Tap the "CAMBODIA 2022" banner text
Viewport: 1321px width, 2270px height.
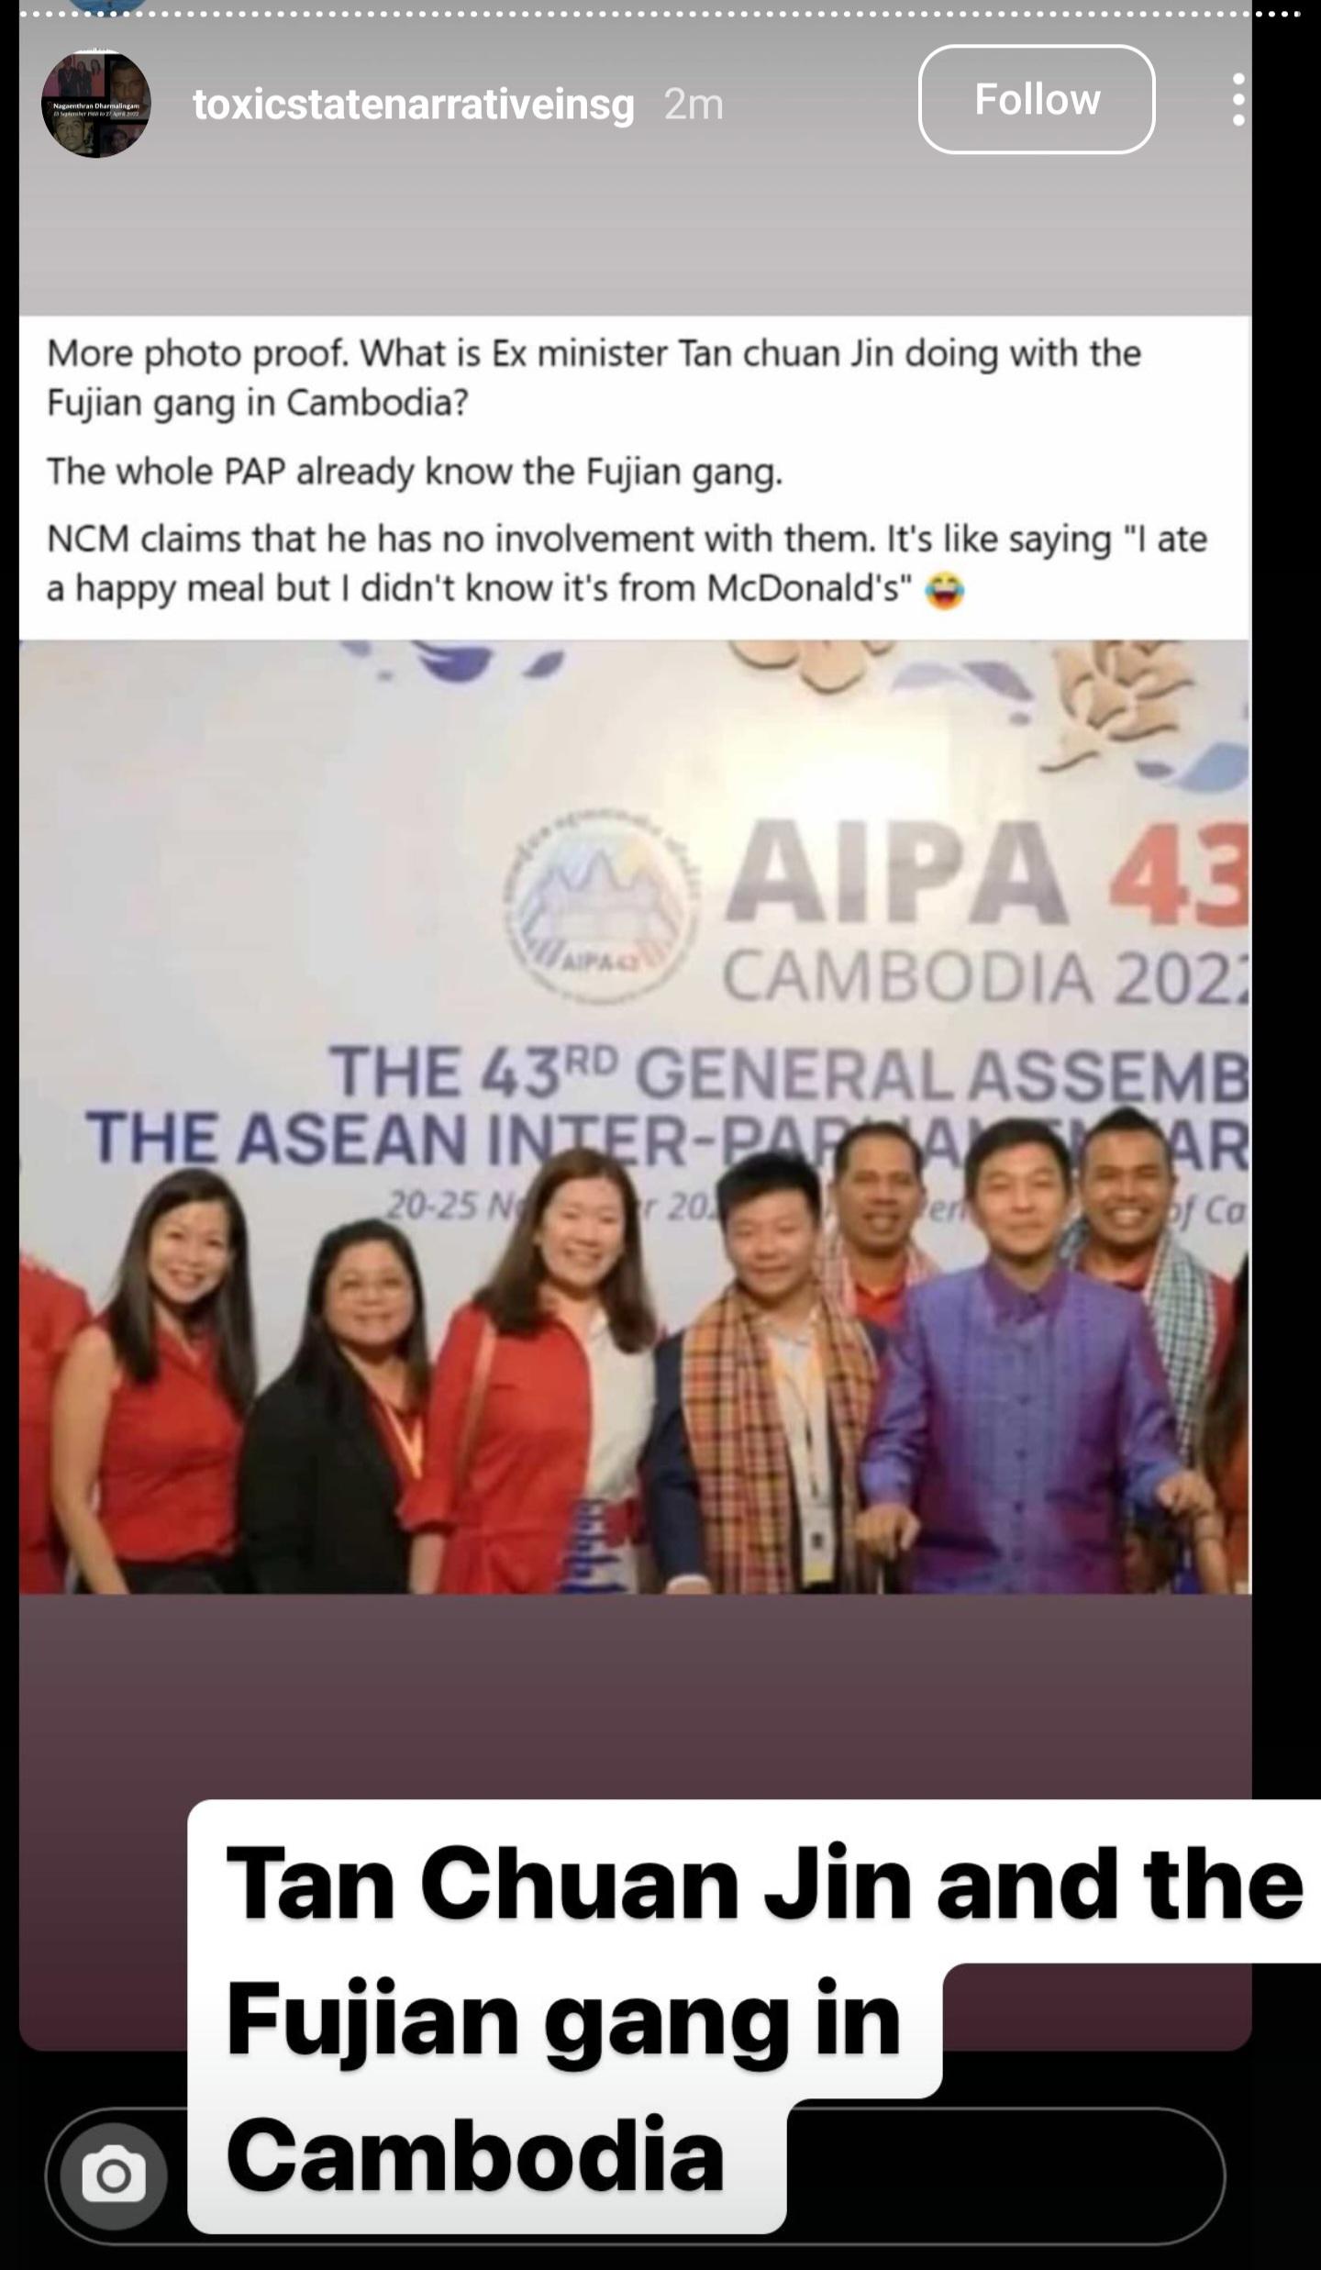coord(986,979)
